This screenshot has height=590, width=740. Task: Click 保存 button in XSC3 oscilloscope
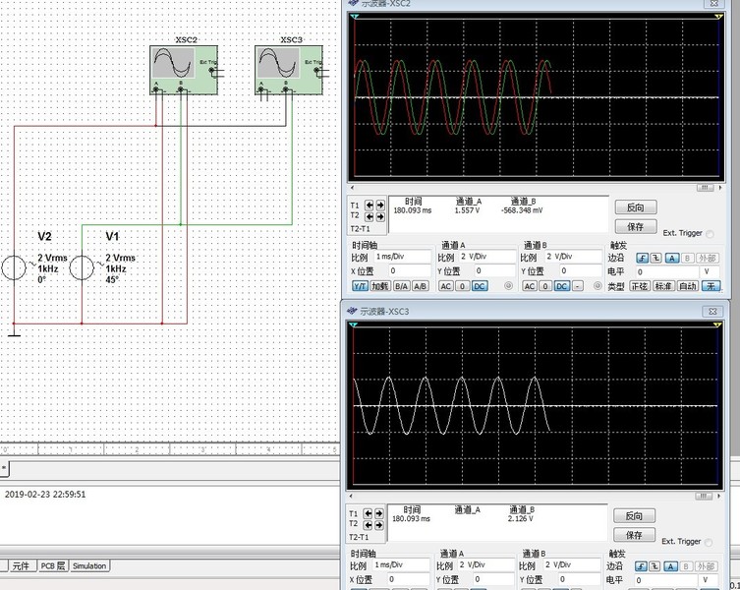635,535
